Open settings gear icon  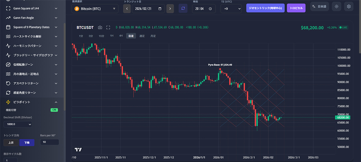[x=349, y=6]
